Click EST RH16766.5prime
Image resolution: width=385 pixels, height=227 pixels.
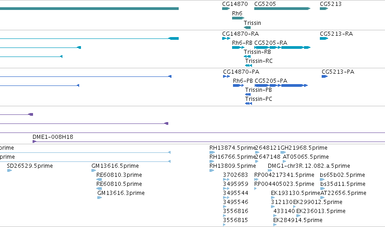pos(232,157)
